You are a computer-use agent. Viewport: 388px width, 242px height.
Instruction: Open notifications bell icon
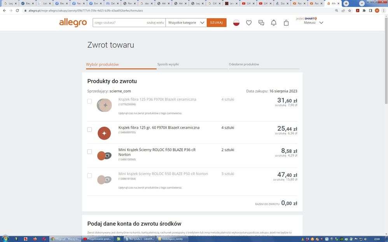point(274,23)
